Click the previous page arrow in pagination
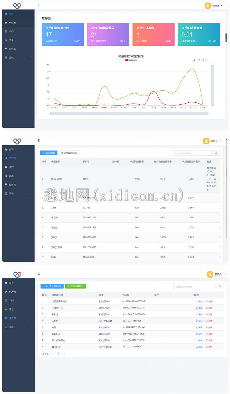Screen dimensions: 230x394 (53, 354)
